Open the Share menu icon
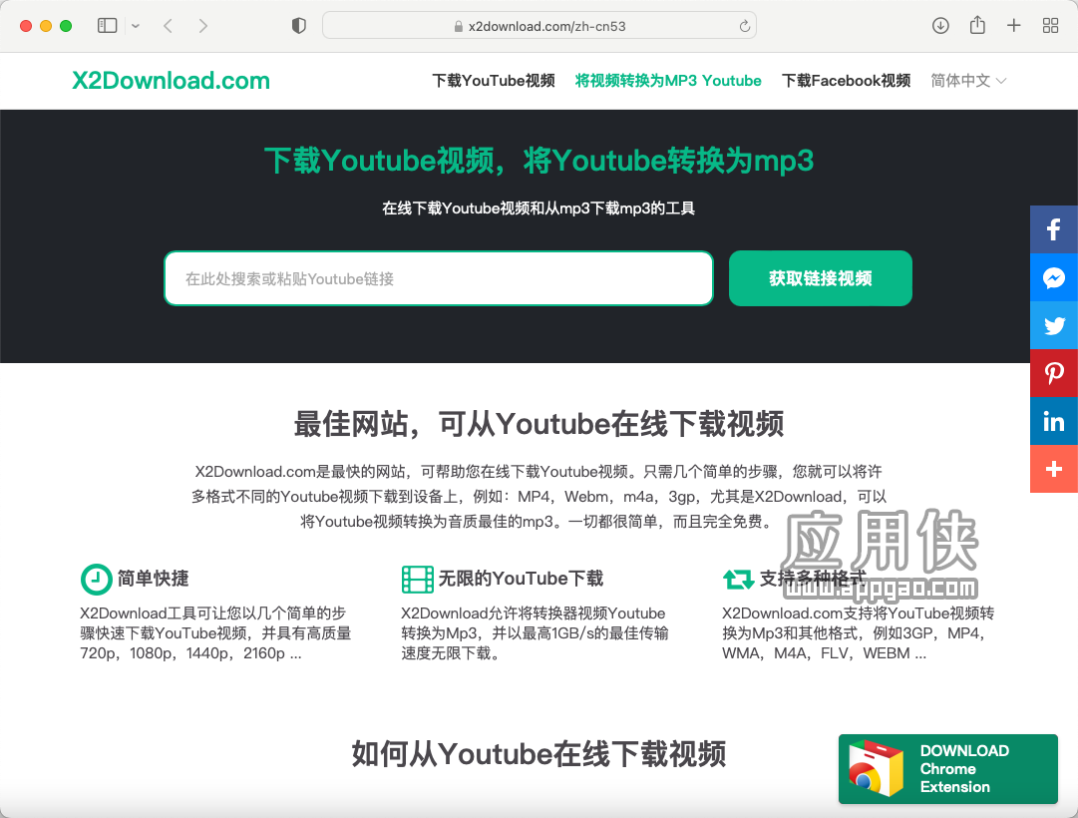Viewport: 1078px width, 818px height. [977, 26]
